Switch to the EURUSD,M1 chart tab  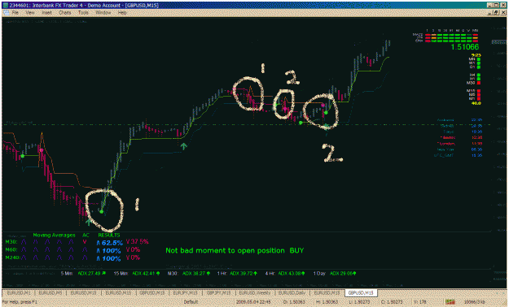19,292
